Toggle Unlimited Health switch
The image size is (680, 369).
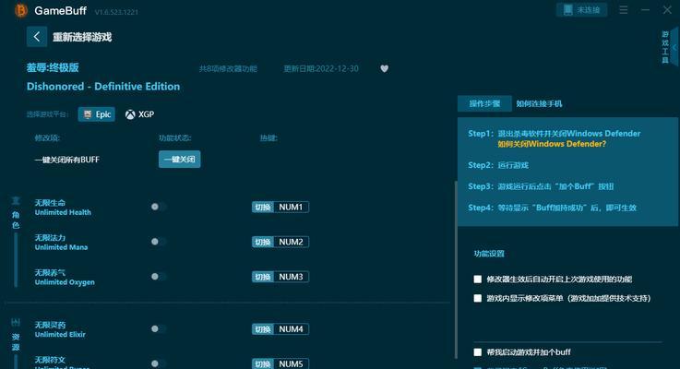(158, 207)
